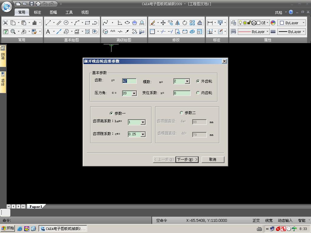The width and height of the screenshot is (311, 233).
Task: Select the Parallel lines tool
Action: pos(59,23)
